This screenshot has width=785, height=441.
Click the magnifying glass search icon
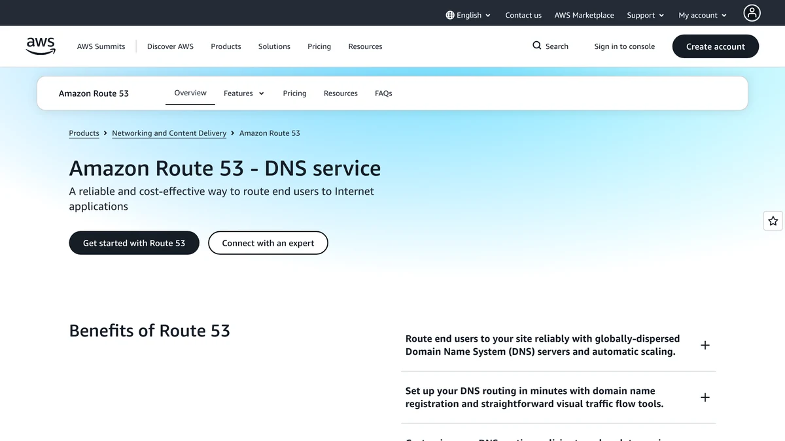(537, 46)
